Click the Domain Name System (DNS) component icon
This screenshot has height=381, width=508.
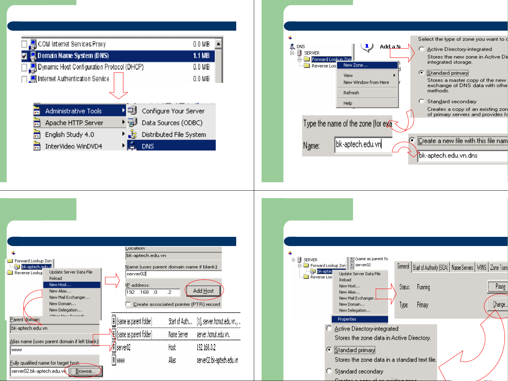[x=33, y=56]
